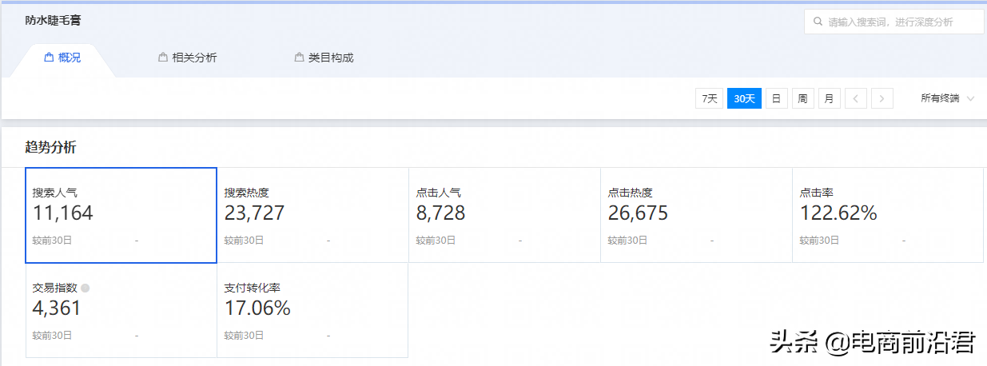Click the value 8,728

tap(441, 213)
